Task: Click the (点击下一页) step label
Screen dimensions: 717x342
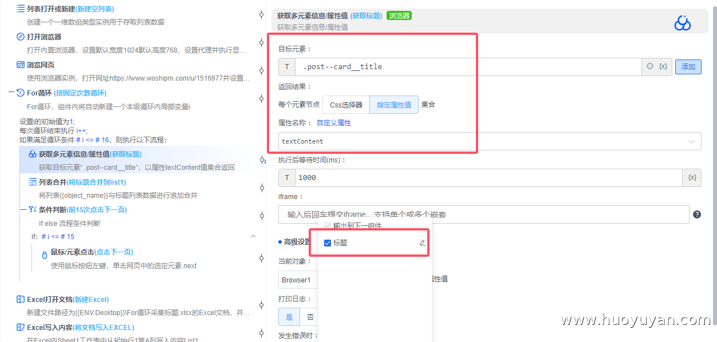Action: [x=114, y=252]
